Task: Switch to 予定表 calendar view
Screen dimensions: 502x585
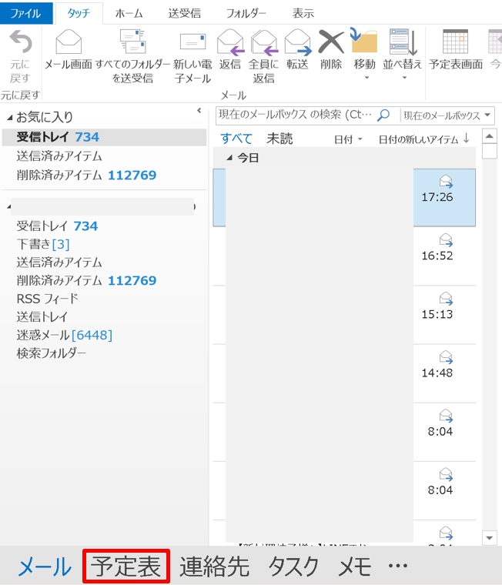Action: tap(126, 567)
